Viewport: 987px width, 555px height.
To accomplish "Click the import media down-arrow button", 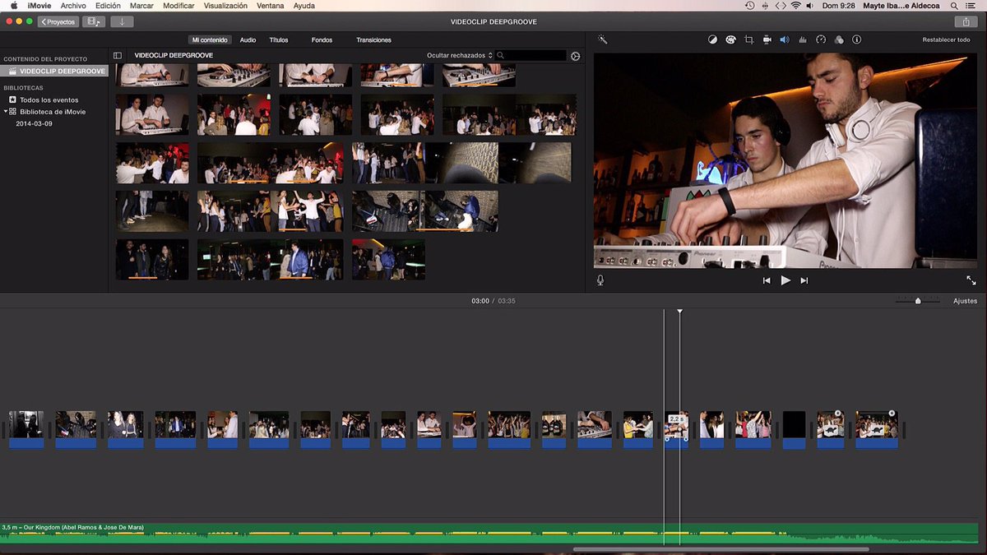I will [x=122, y=21].
